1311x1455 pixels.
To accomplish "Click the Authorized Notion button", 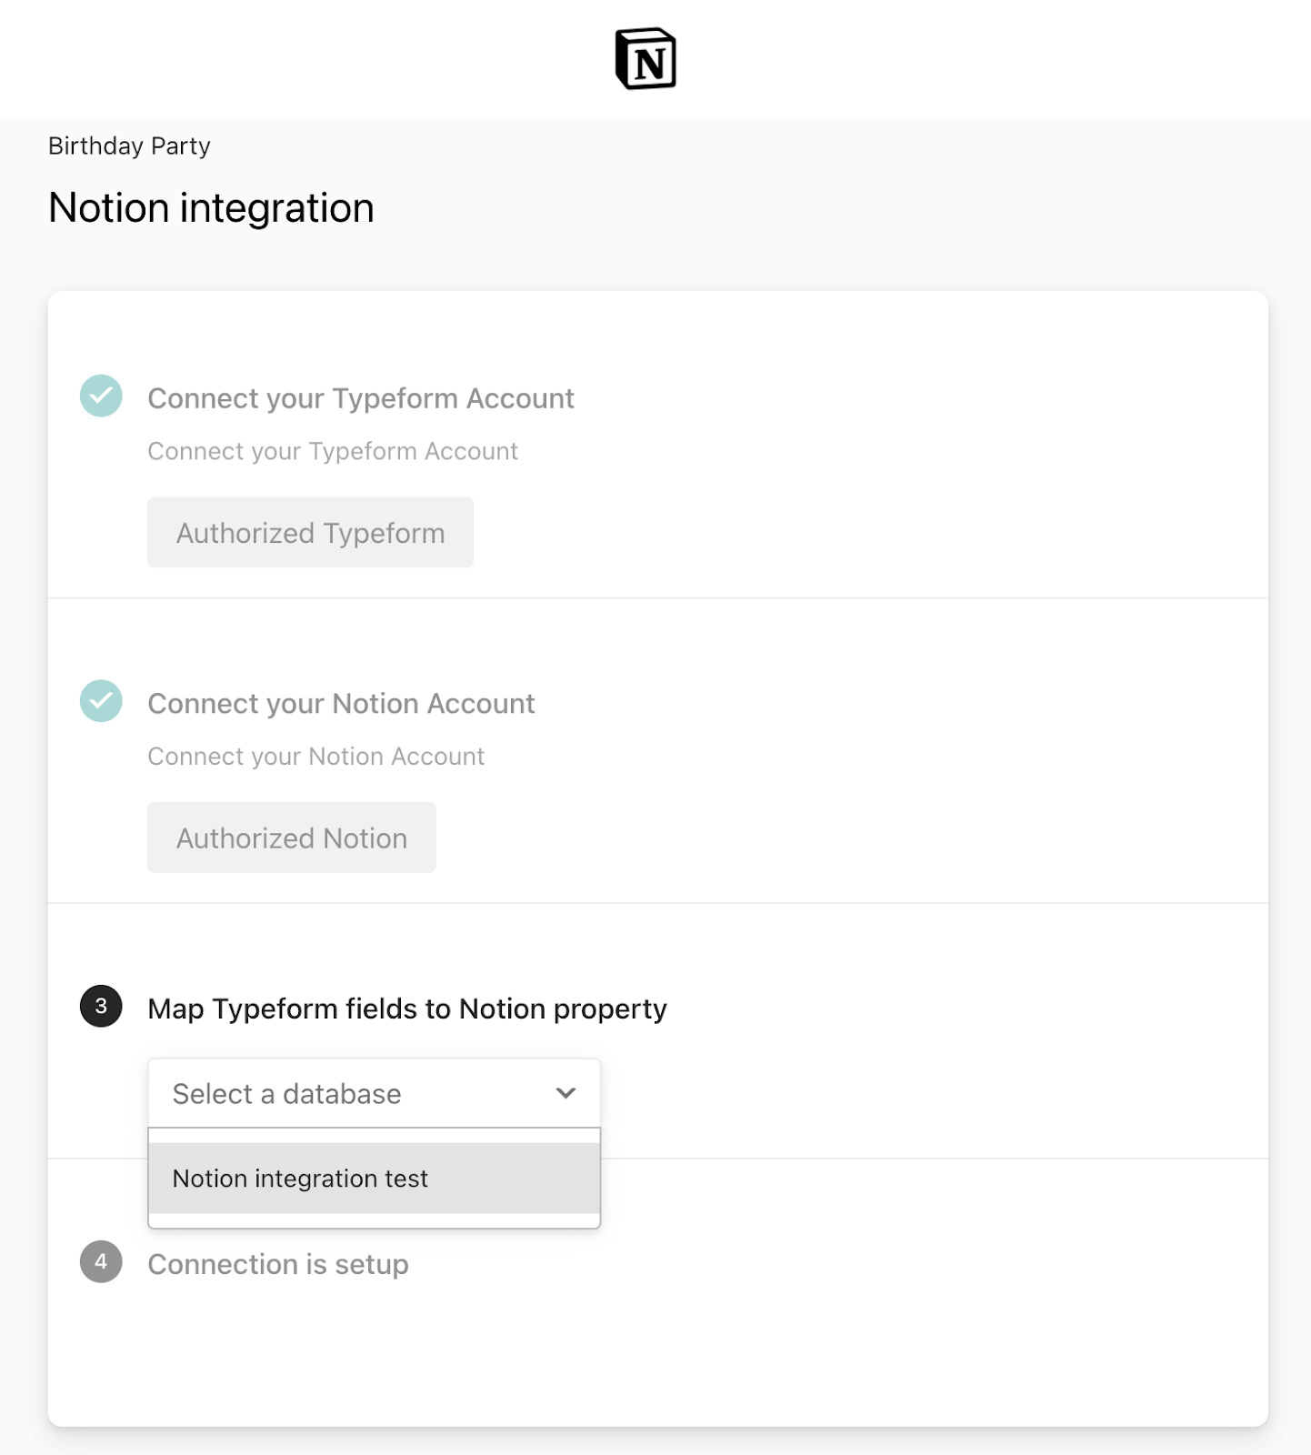I will tap(291, 838).
